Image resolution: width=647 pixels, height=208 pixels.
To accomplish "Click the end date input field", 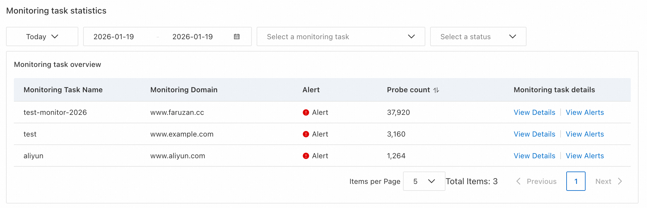I will (192, 37).
